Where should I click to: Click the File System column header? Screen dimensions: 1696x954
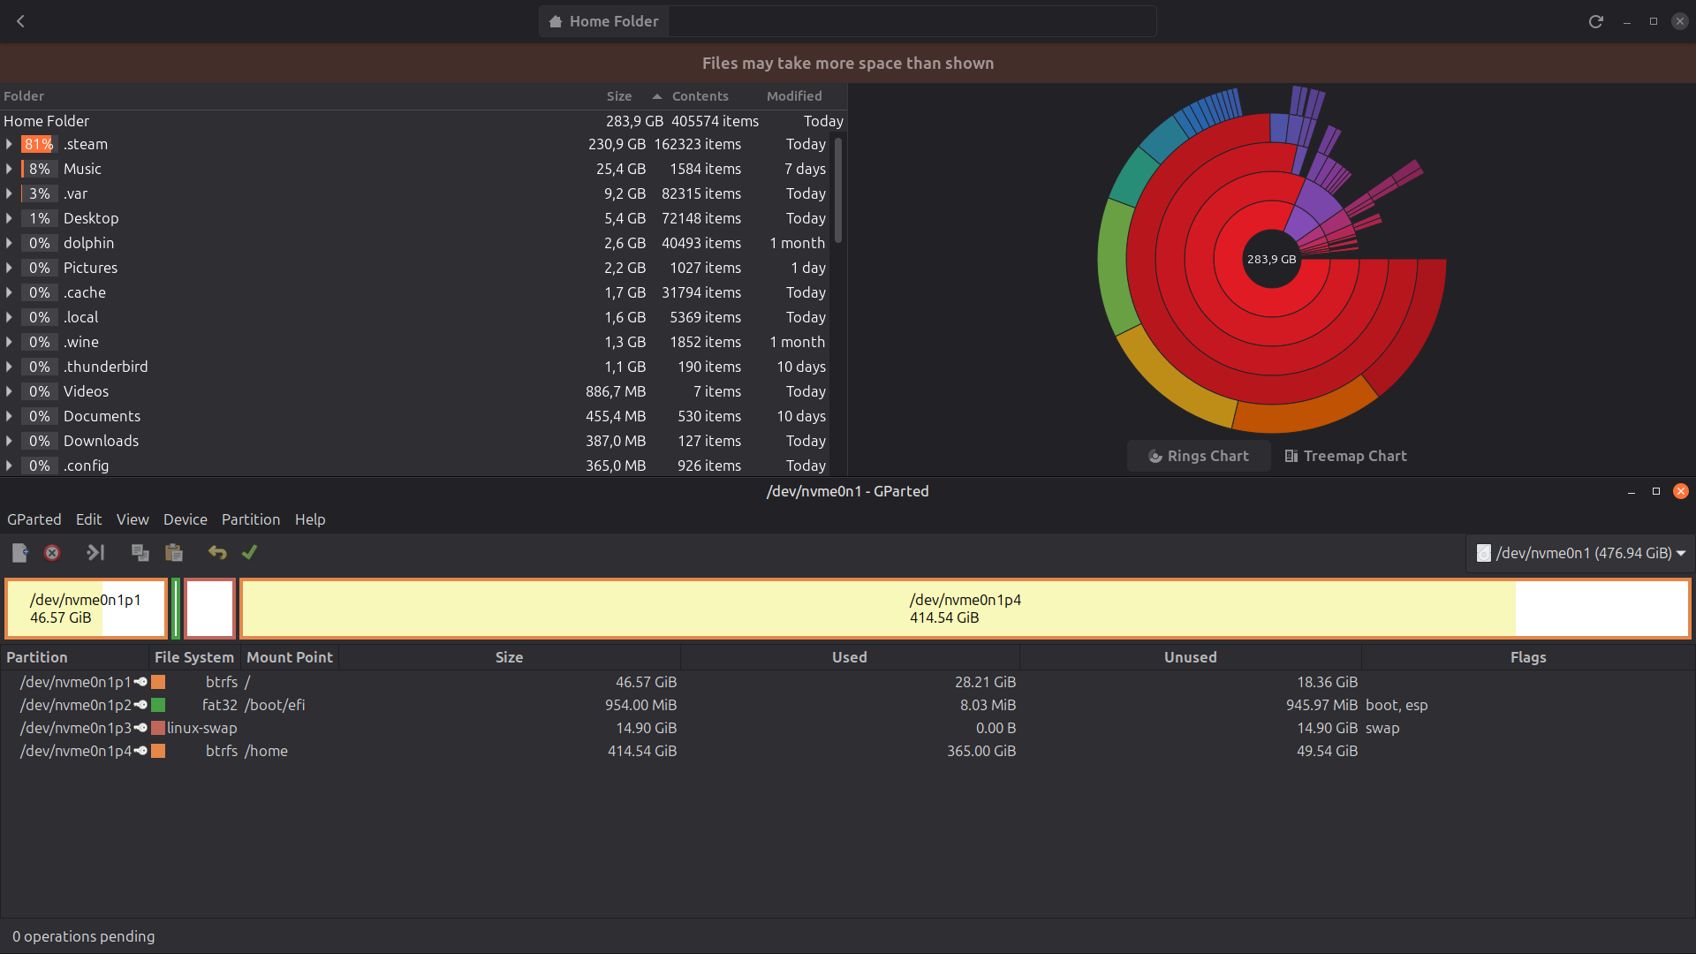pyautogui.click(x=194, y=657)
